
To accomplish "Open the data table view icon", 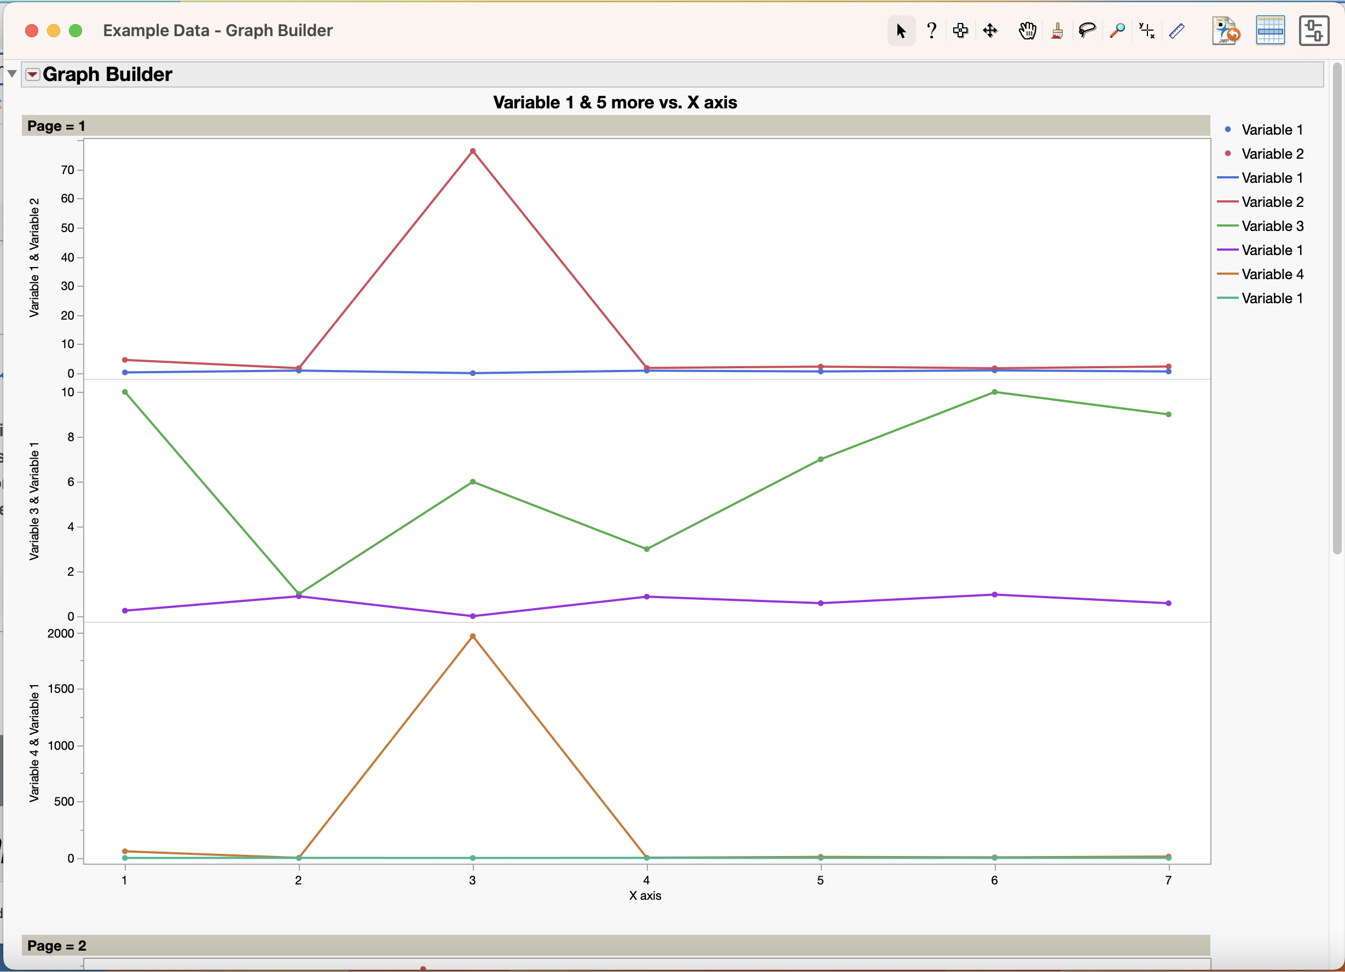I will pyautogui.click(x=1270, y=30).
